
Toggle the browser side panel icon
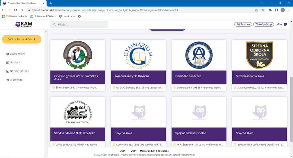[276, 10]
